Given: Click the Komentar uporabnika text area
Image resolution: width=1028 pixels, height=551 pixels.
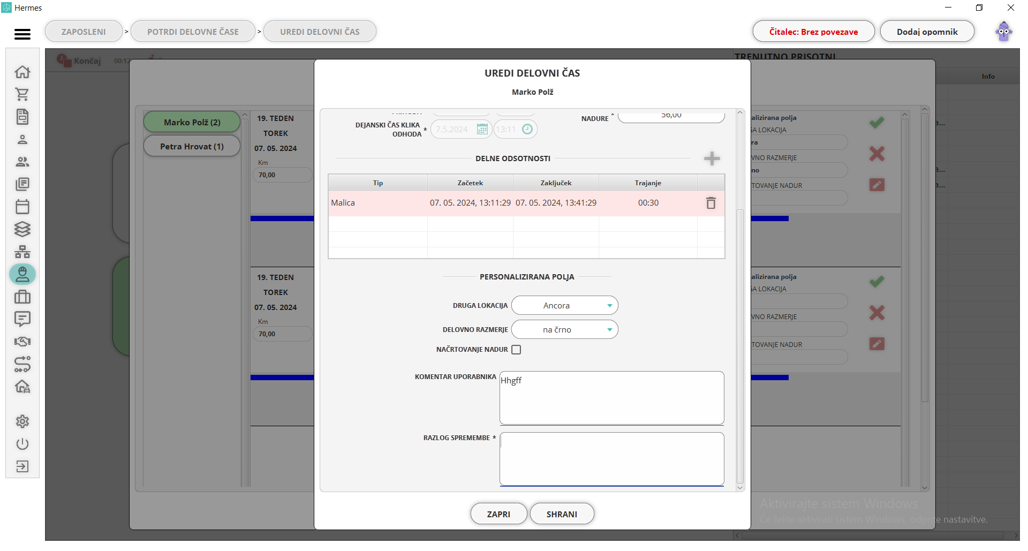Looking at the screenshot, I should click(x=611, y=398).
